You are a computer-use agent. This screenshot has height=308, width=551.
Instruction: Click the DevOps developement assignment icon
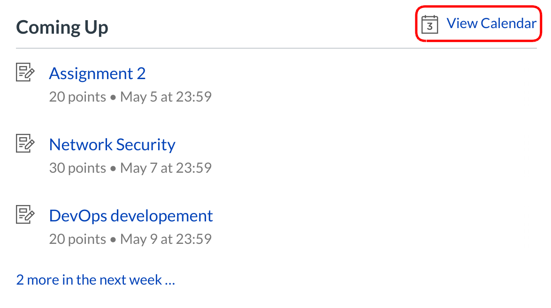click(25, 215)
